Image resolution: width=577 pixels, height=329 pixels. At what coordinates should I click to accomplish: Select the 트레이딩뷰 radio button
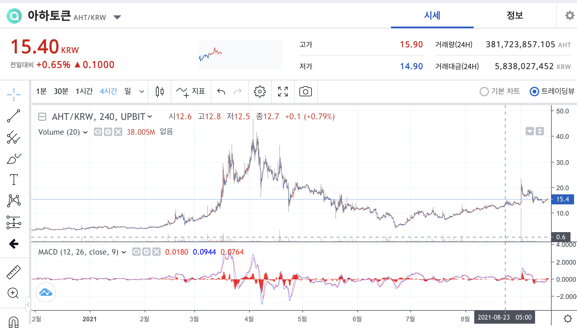point(534,92)
